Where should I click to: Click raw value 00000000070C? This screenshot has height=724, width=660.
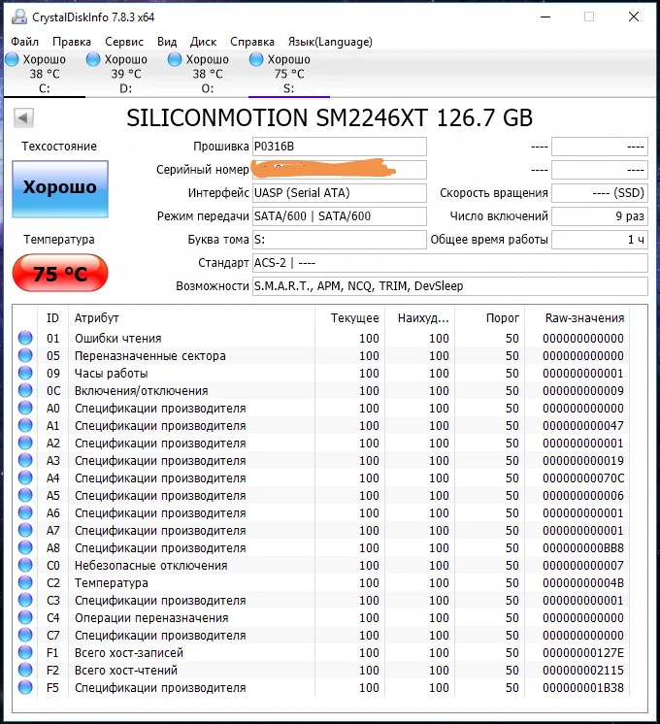[583, 478]
